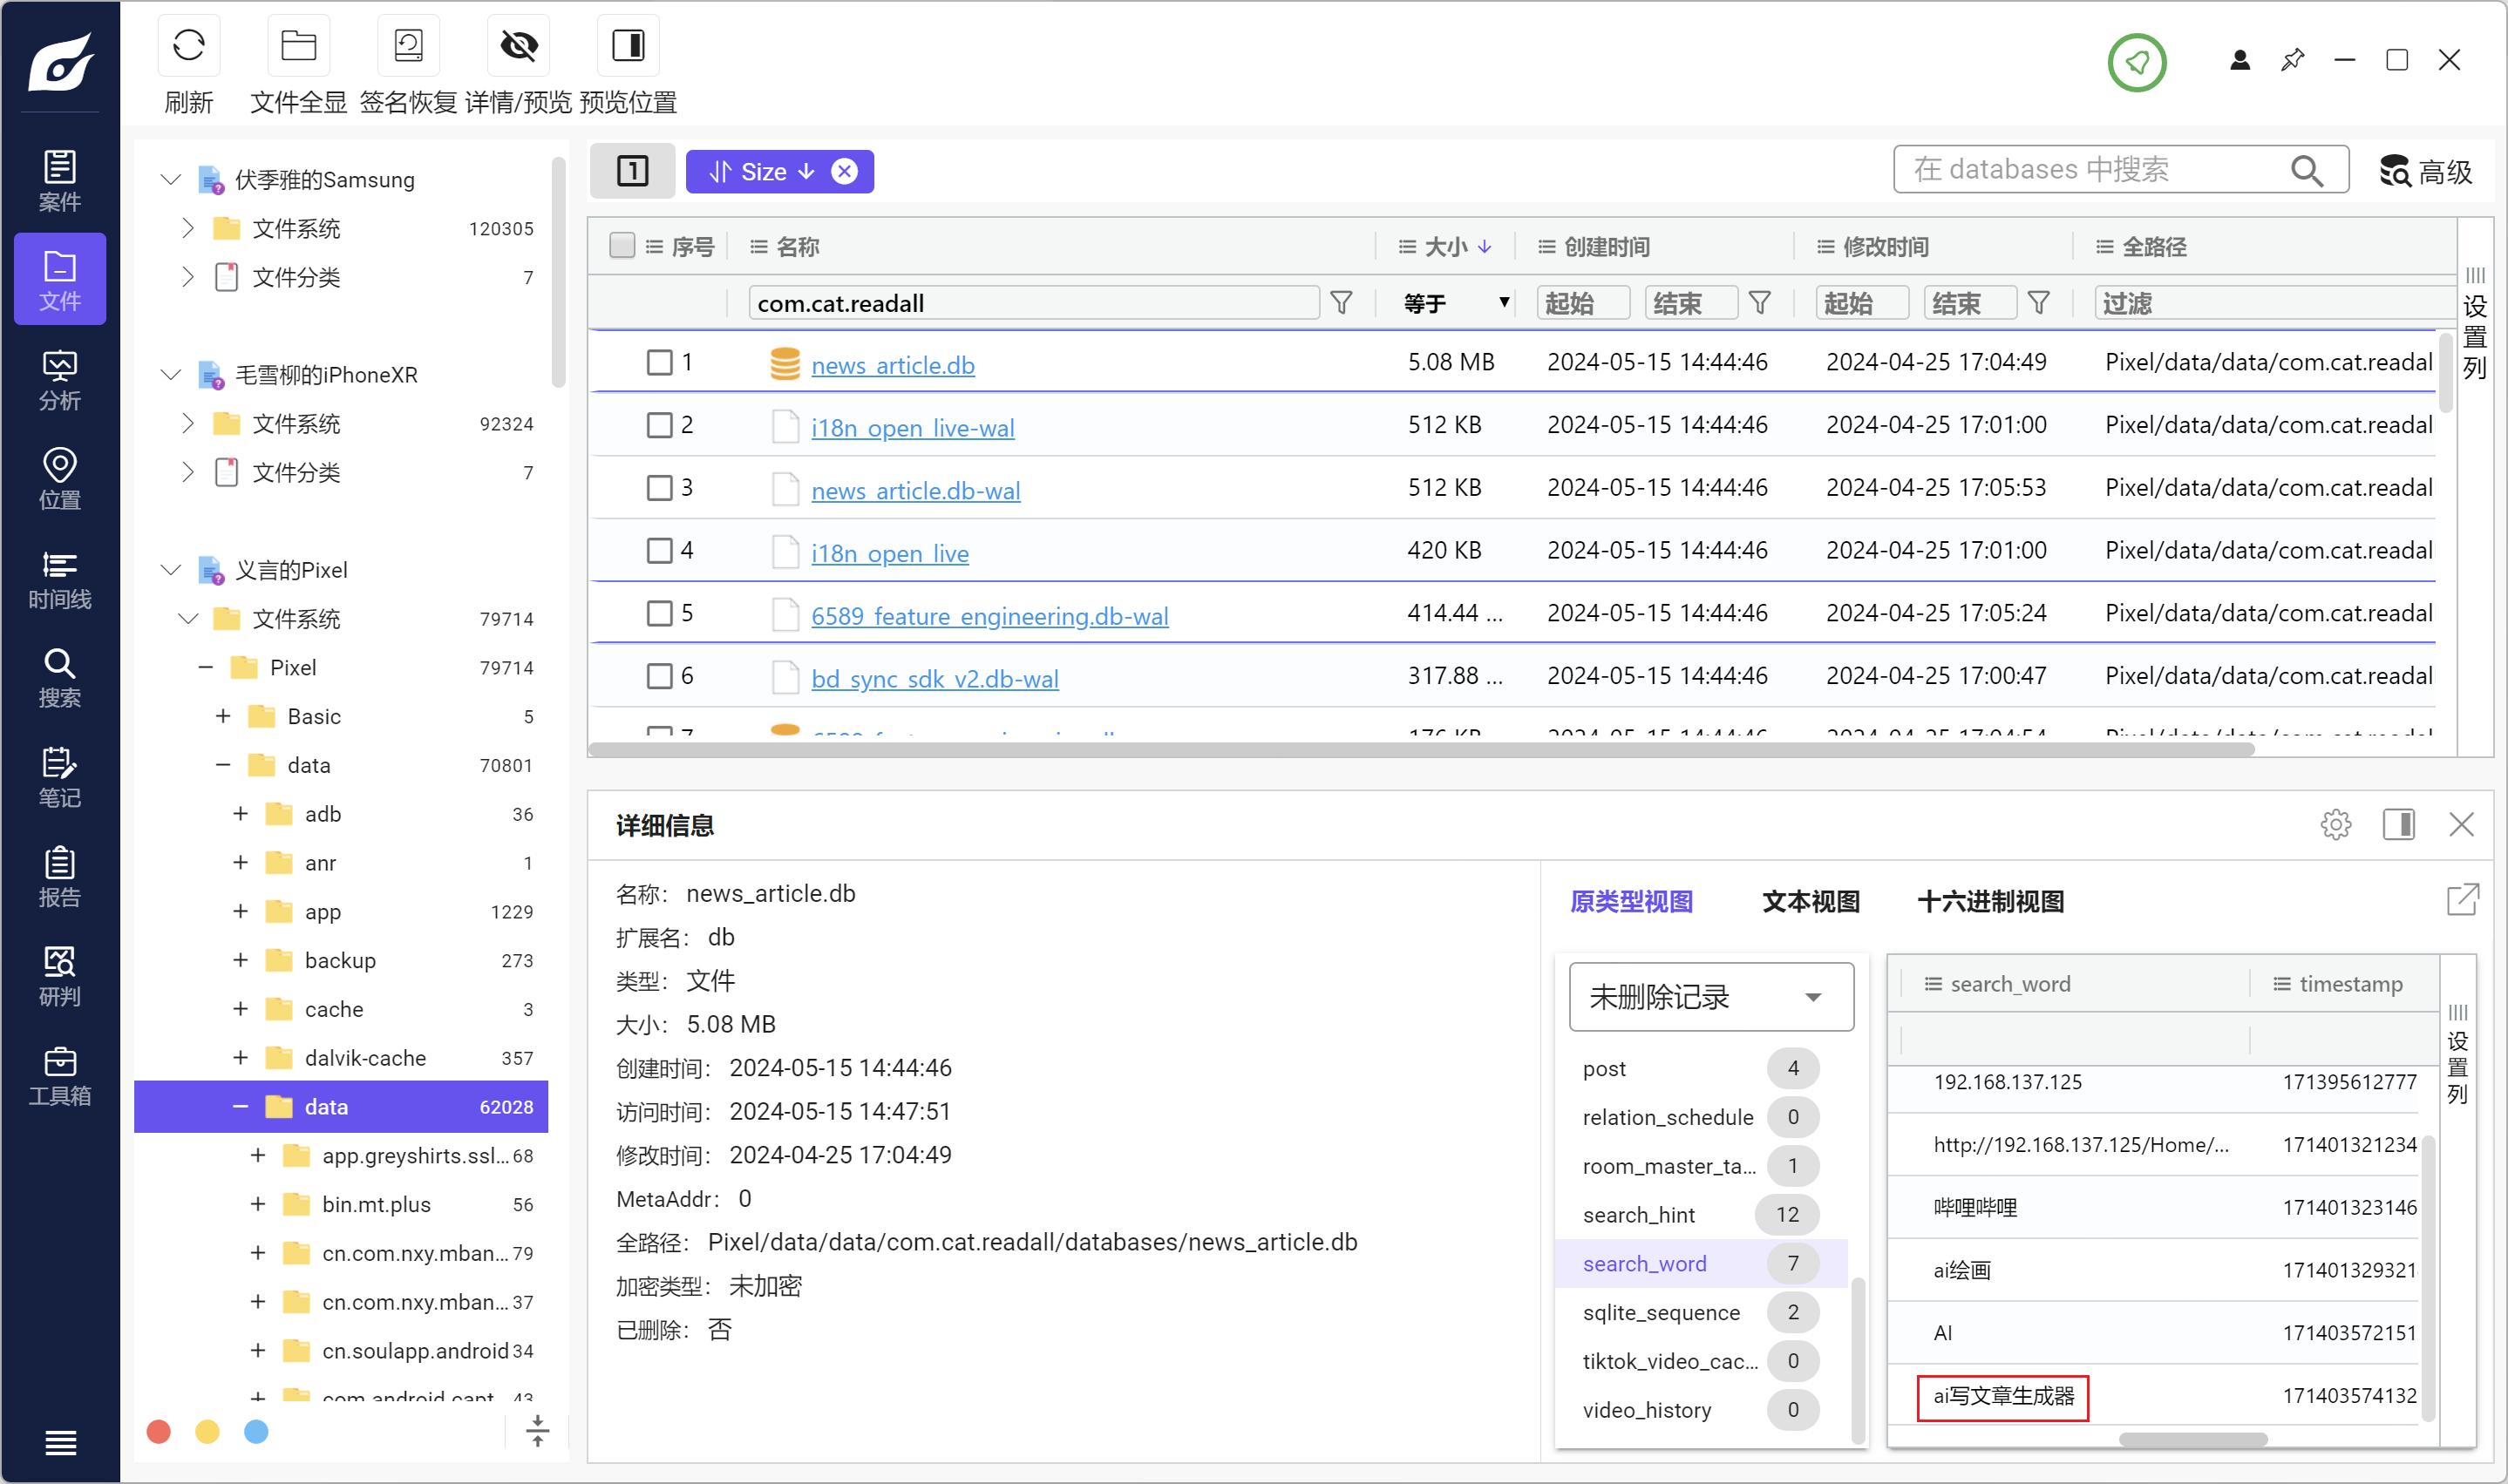
Task: Switch to the 文本视图 tab
Action: tap(1811, 901)
